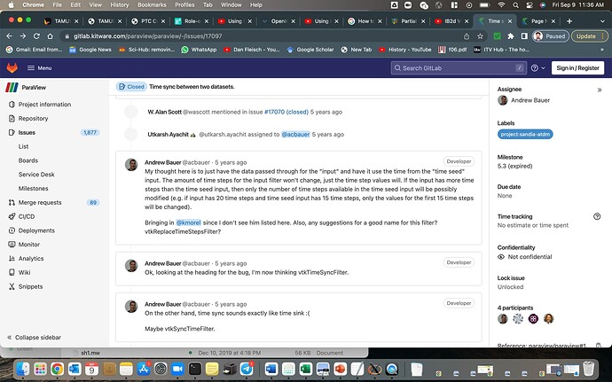Click the @acbauer mention link
This screenshot has width=612, height=382.
(x=295, y=135)
